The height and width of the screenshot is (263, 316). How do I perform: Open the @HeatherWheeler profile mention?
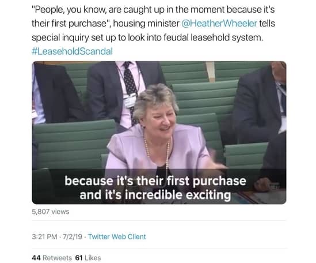point(219,24)
